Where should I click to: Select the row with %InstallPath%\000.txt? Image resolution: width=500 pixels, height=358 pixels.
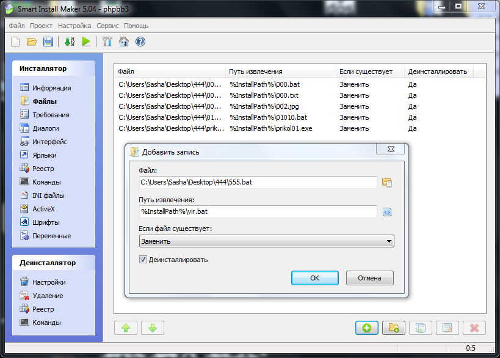pos(300,95)
